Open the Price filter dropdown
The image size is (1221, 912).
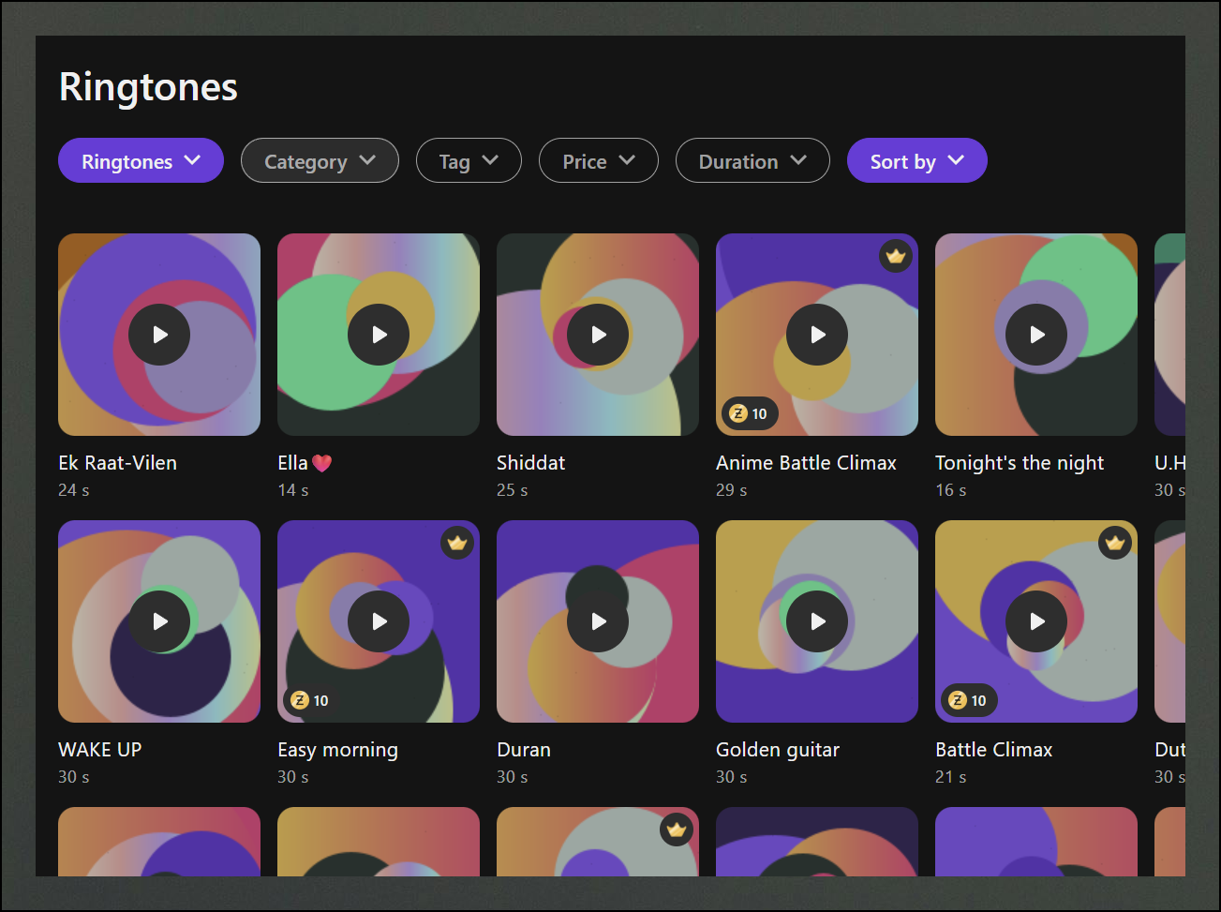pos(599,160)
